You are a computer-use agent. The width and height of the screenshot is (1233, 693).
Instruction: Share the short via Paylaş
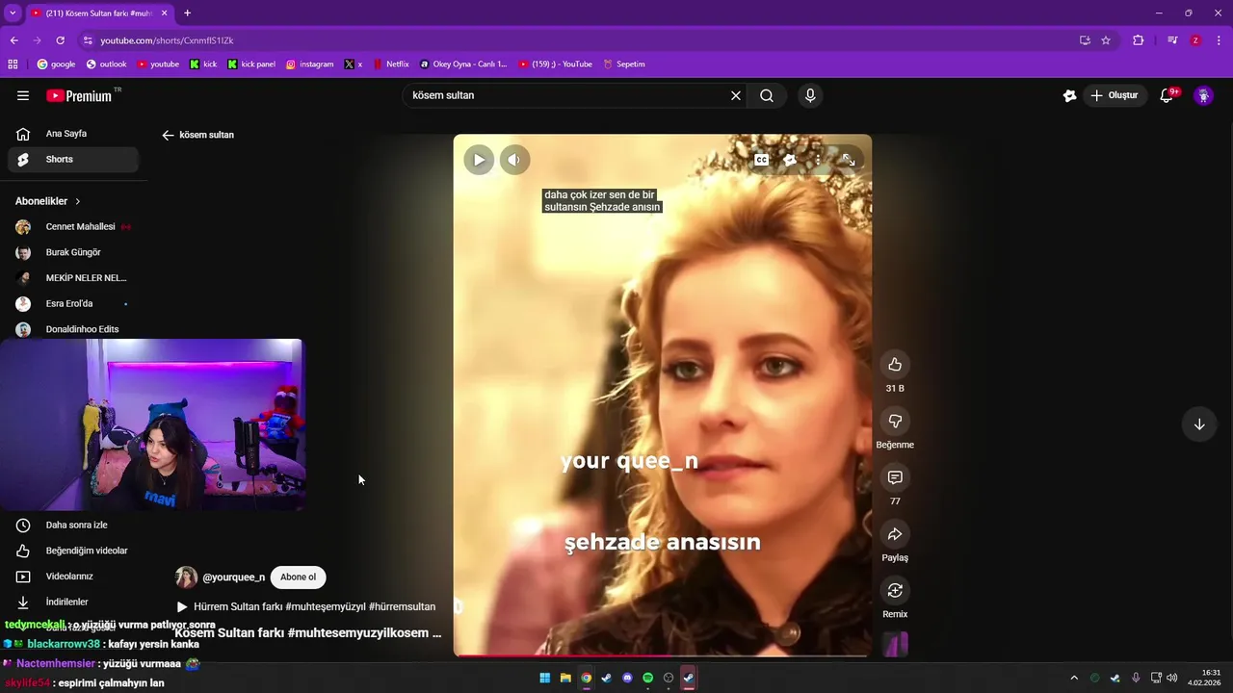[895, 534]
